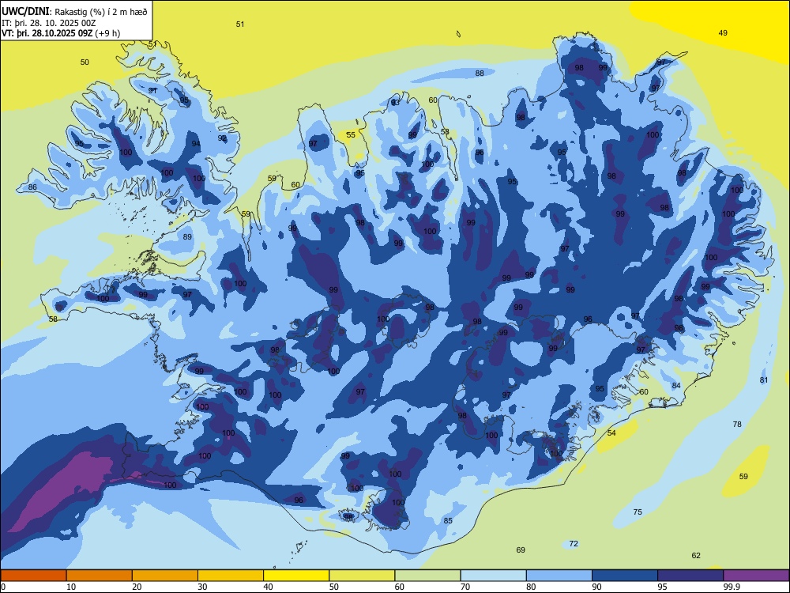The image size is (790, 593).
Task: Click the dark blue 90–95 legend swatch
Action: [x=625, y=576]
